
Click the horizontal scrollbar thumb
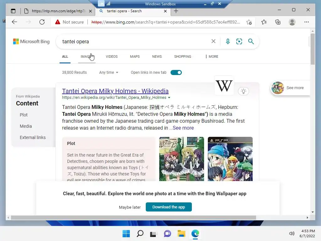(134, 218)
